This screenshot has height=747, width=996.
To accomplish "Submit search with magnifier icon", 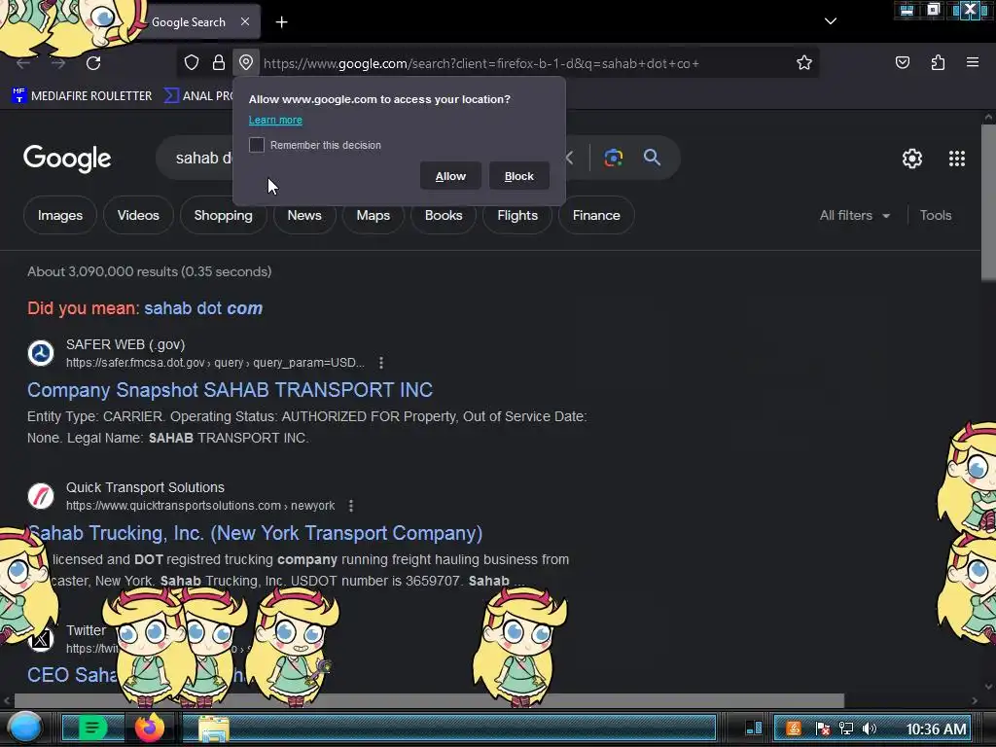I will [x=652, y=158].
